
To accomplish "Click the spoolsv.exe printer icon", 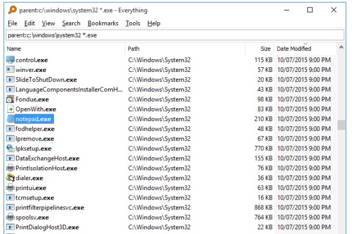I will (11, 218).
